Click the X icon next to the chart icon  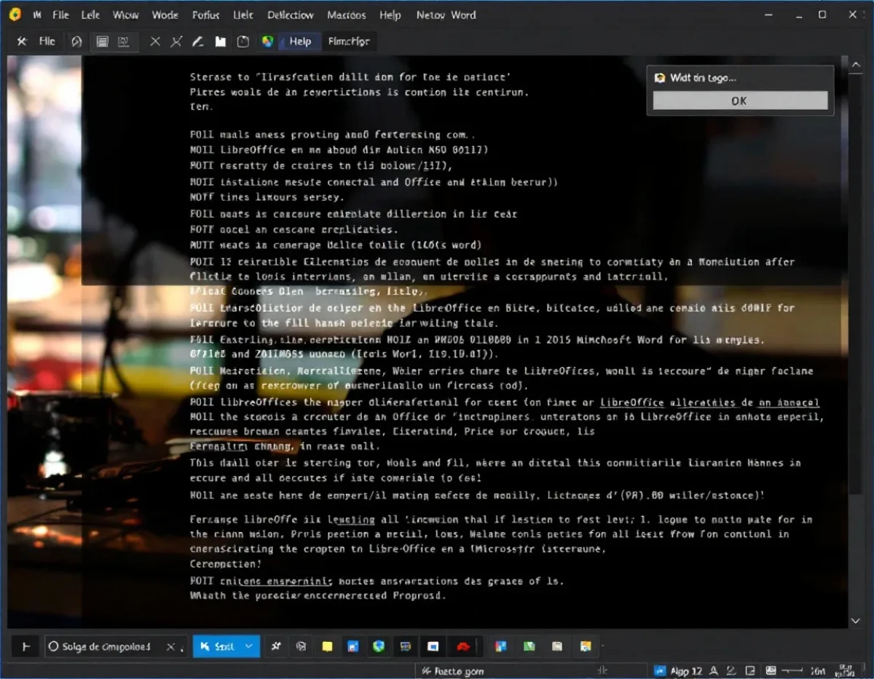tap(155, 41)
